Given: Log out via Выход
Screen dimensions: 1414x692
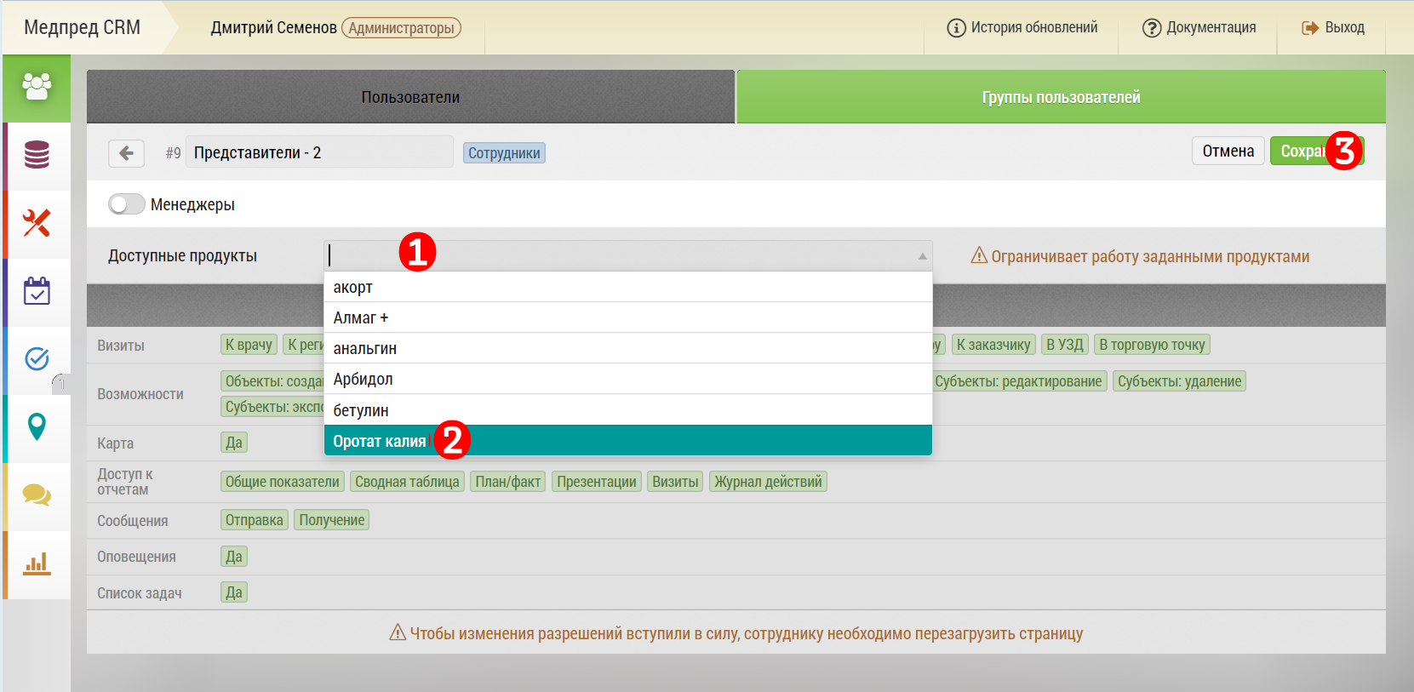Looking at the screenshot, I should 1333,27.
